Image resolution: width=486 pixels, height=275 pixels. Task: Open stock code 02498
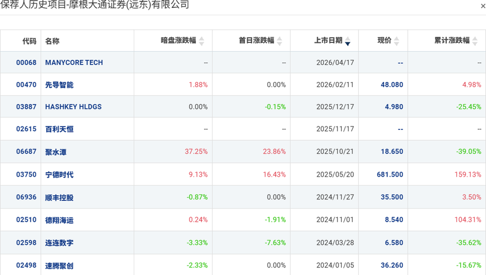click(x=26, y=265)
